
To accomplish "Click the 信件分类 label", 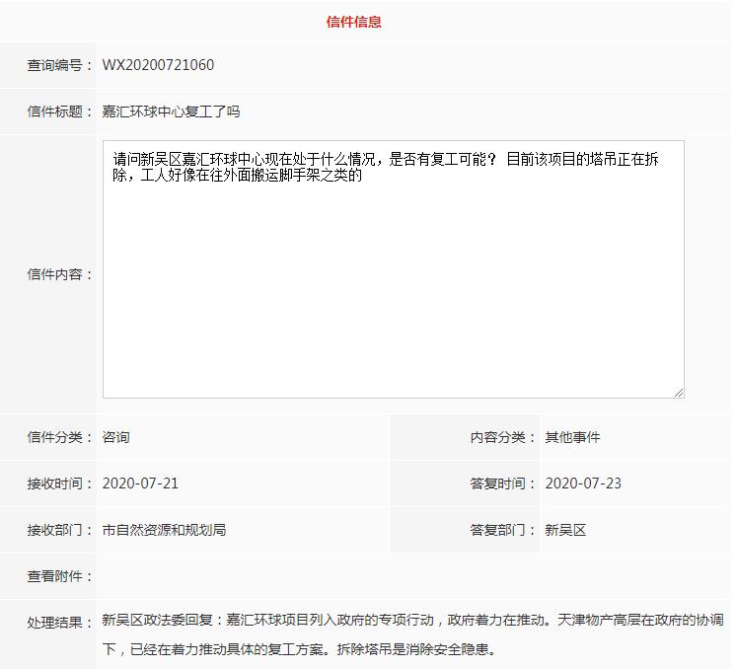I will (59, 437).
